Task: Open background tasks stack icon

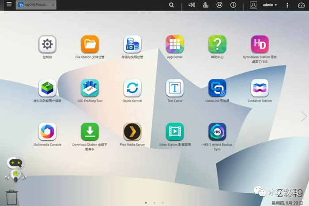Action: pyautogui.click(x=206, y=5)
